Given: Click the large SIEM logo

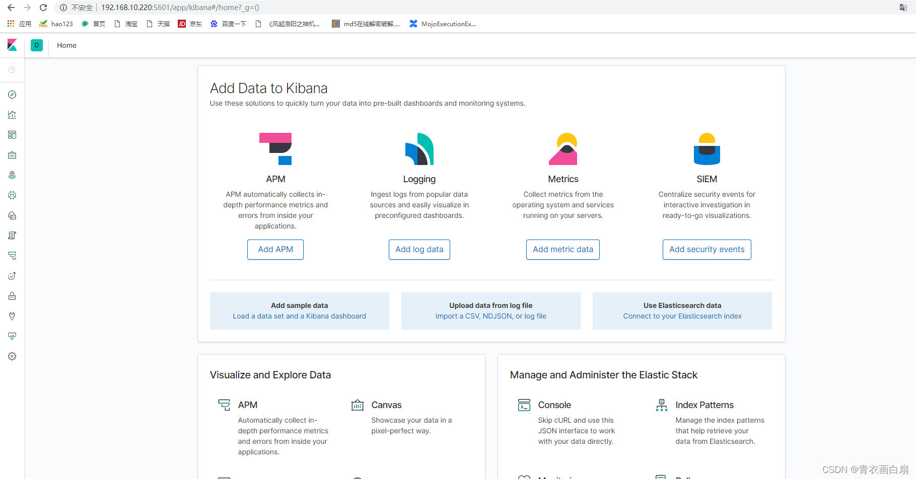Looking at the screenshot, I should click(707, 149).
